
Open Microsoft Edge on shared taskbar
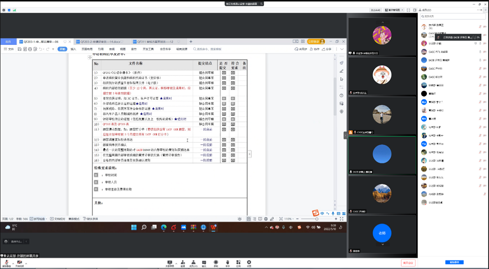164,228
